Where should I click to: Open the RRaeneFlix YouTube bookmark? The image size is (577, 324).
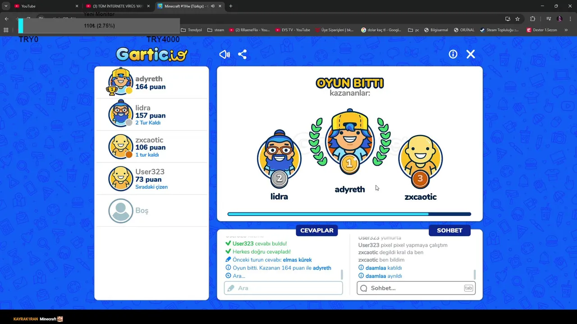[249, 30]
